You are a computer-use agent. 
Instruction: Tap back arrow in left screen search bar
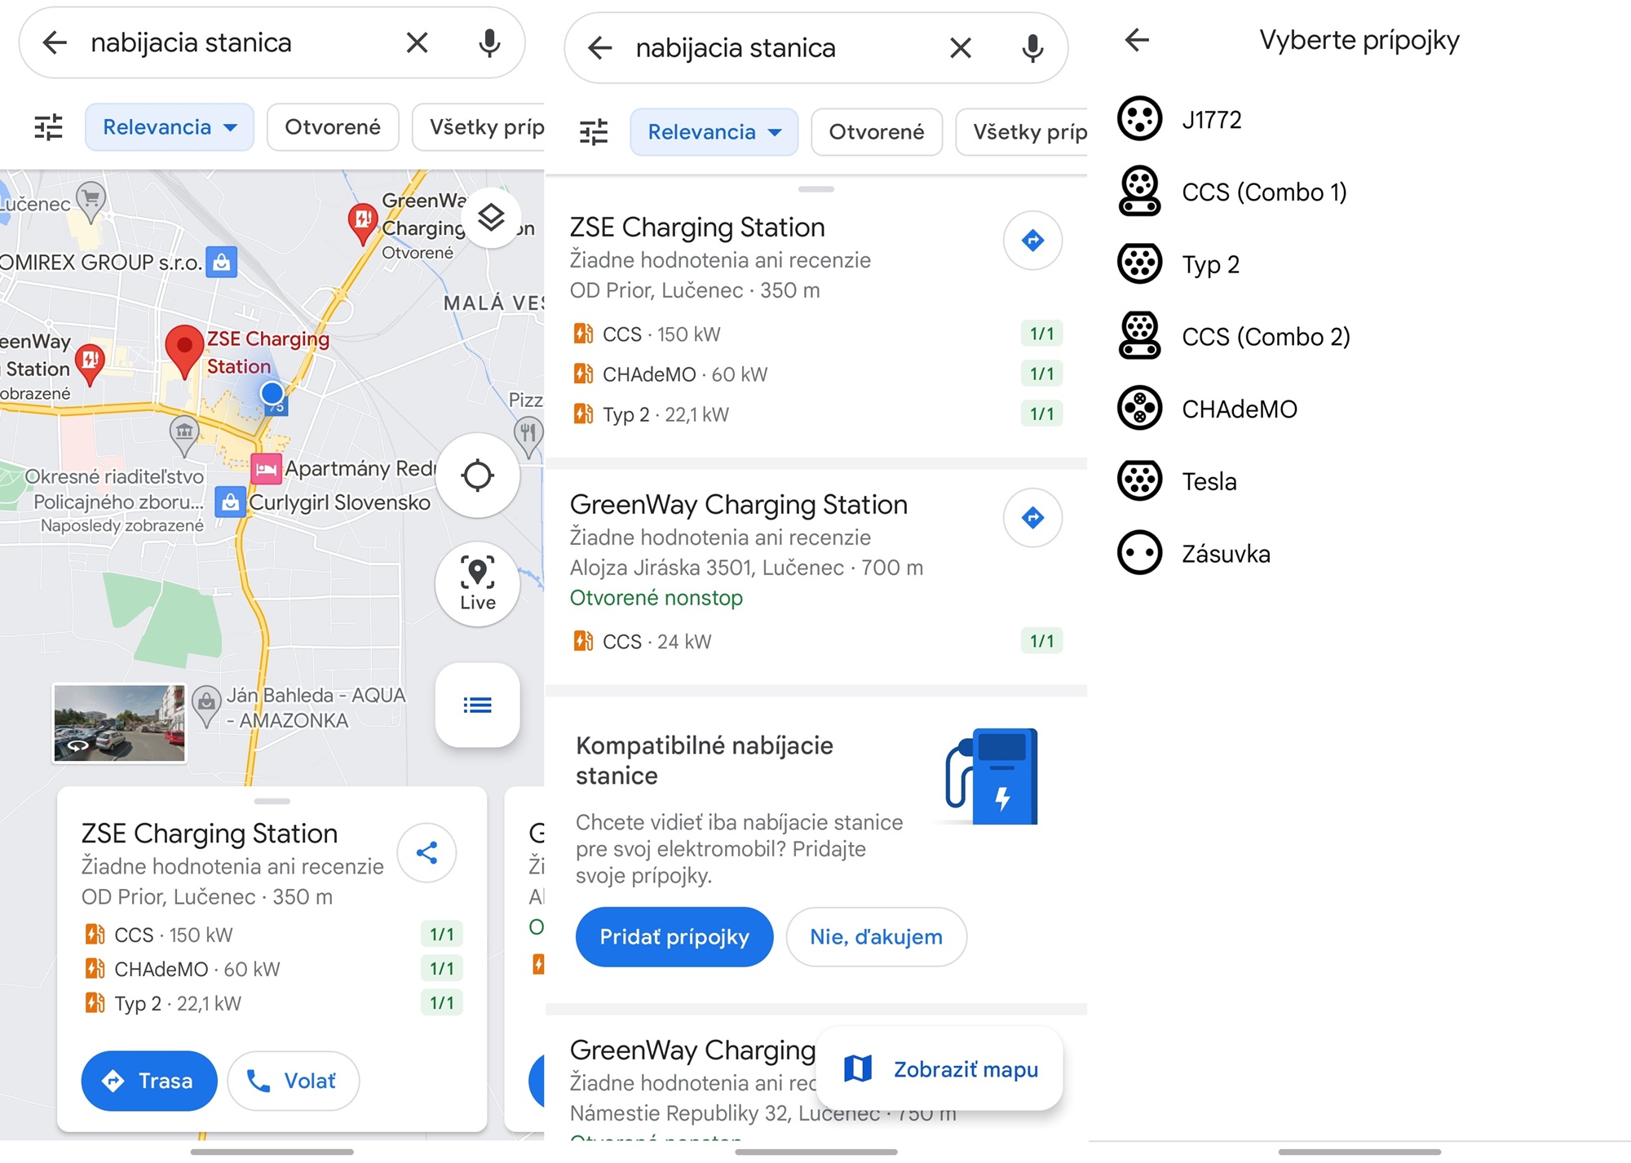click(55, 42)
